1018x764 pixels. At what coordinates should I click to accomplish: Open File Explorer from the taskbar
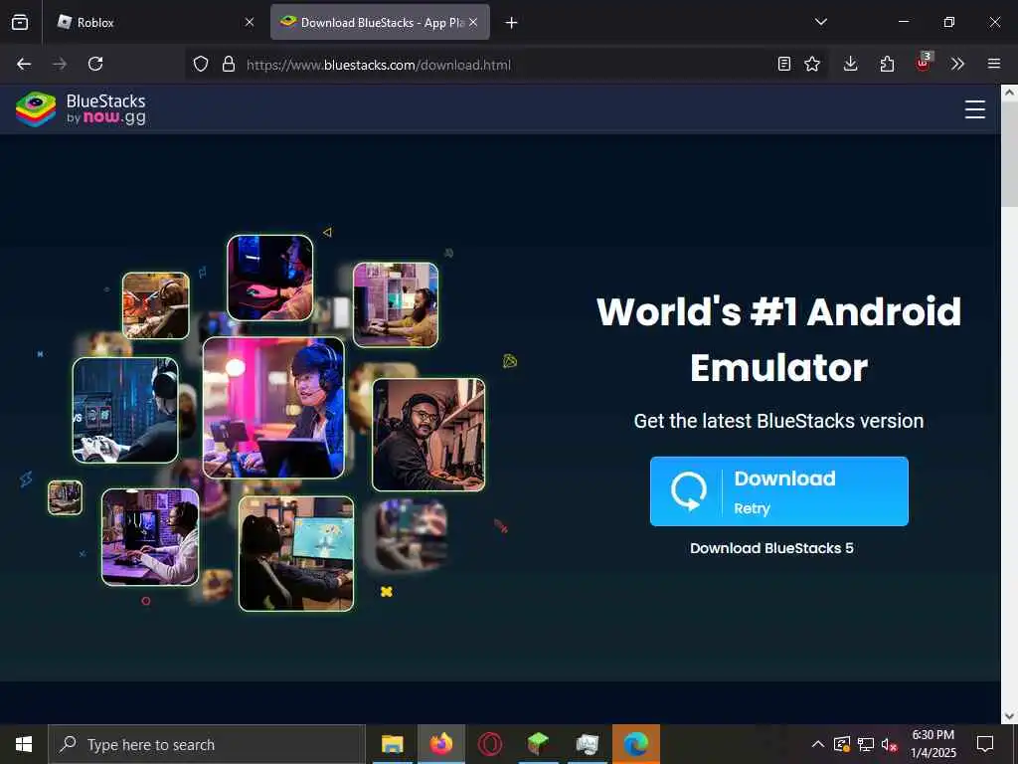click(x=392, y=744)
